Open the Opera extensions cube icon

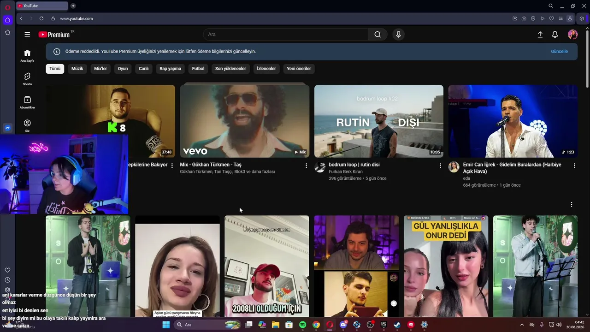point(582,18)
